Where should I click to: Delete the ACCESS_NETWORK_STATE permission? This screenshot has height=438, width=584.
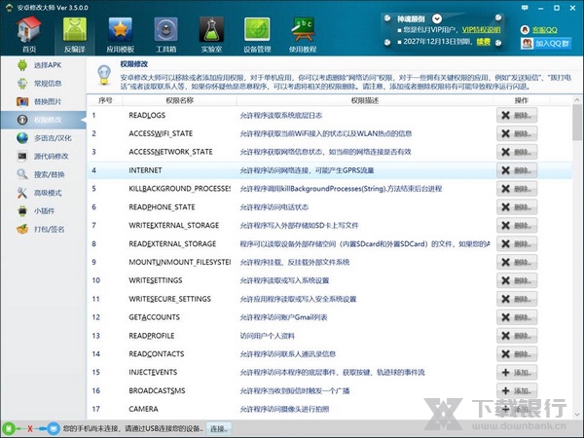517,152
